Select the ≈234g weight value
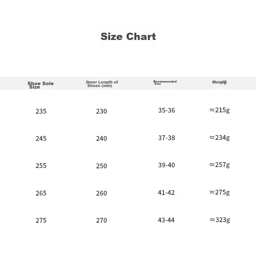 pos(220,138)
